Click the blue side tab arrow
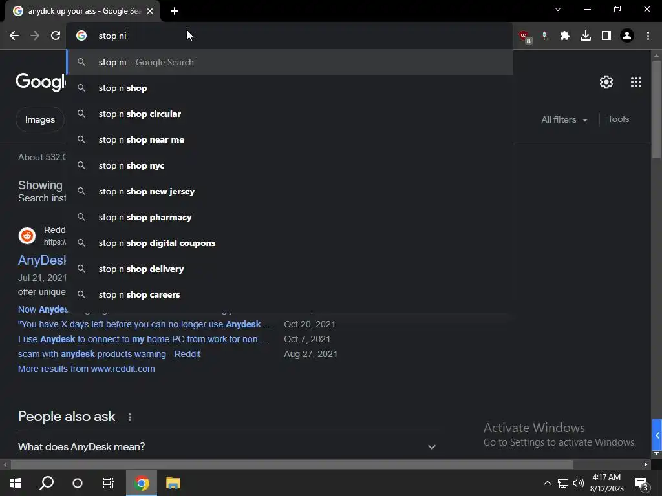This screenshot has width=662, height=496. pos(657,435)
